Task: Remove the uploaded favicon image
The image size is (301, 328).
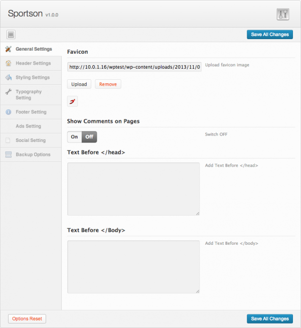Action: tap(108, 84)
